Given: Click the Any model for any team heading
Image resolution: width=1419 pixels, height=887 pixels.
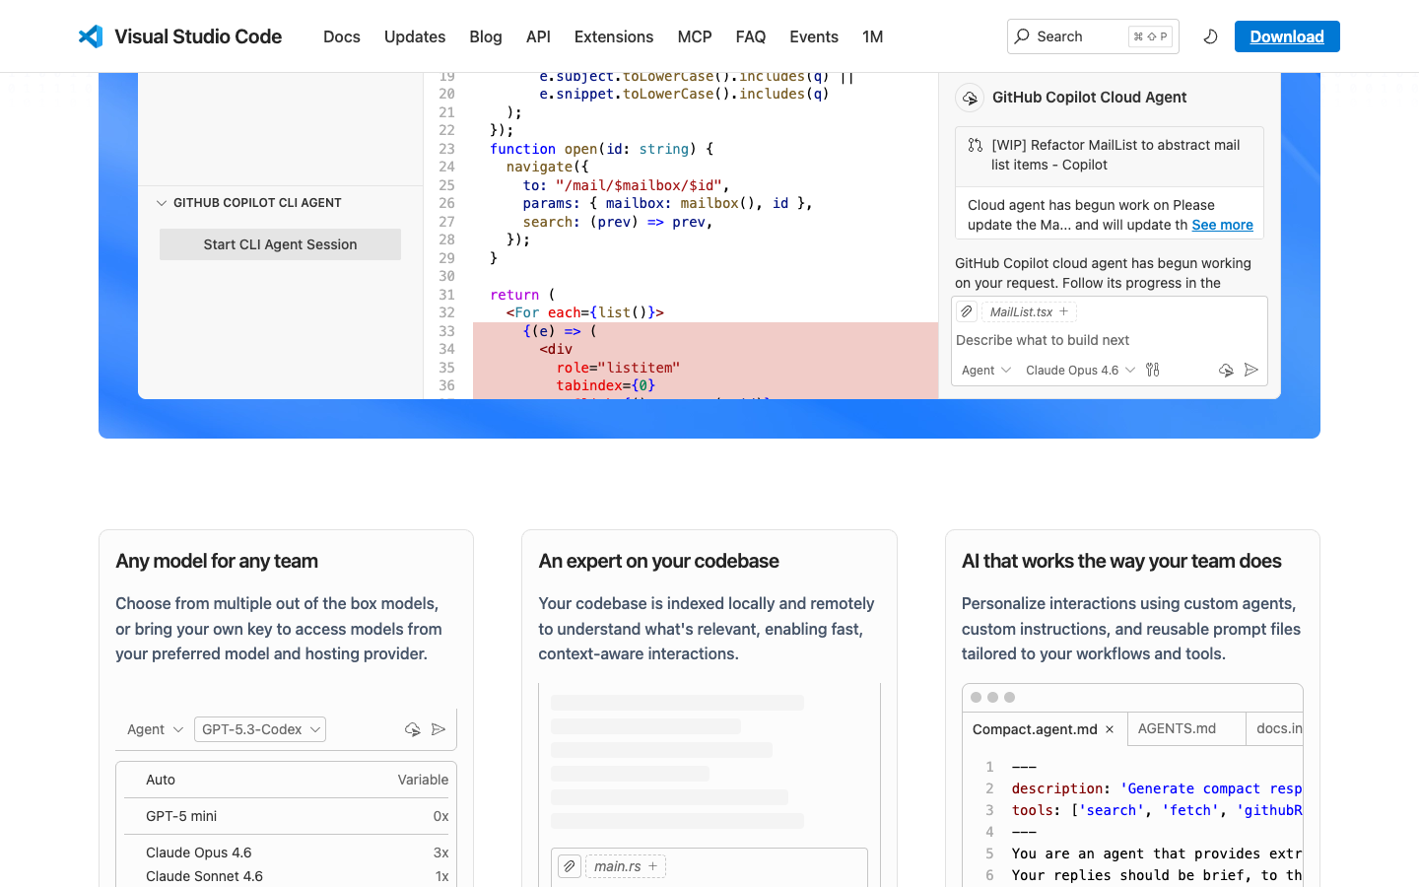Looking at the screenshot, I should click(217, 561).
